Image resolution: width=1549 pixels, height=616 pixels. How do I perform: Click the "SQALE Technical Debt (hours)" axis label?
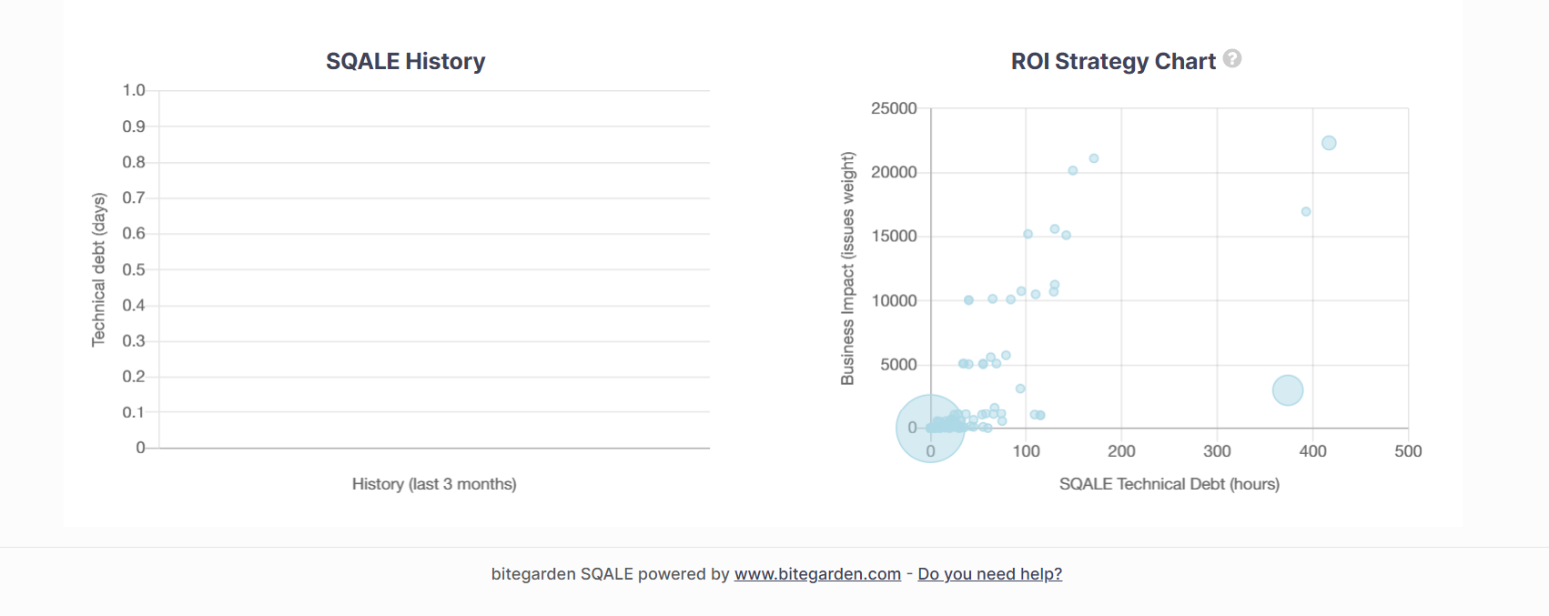pyautogui.click(x=1169, y=484)
